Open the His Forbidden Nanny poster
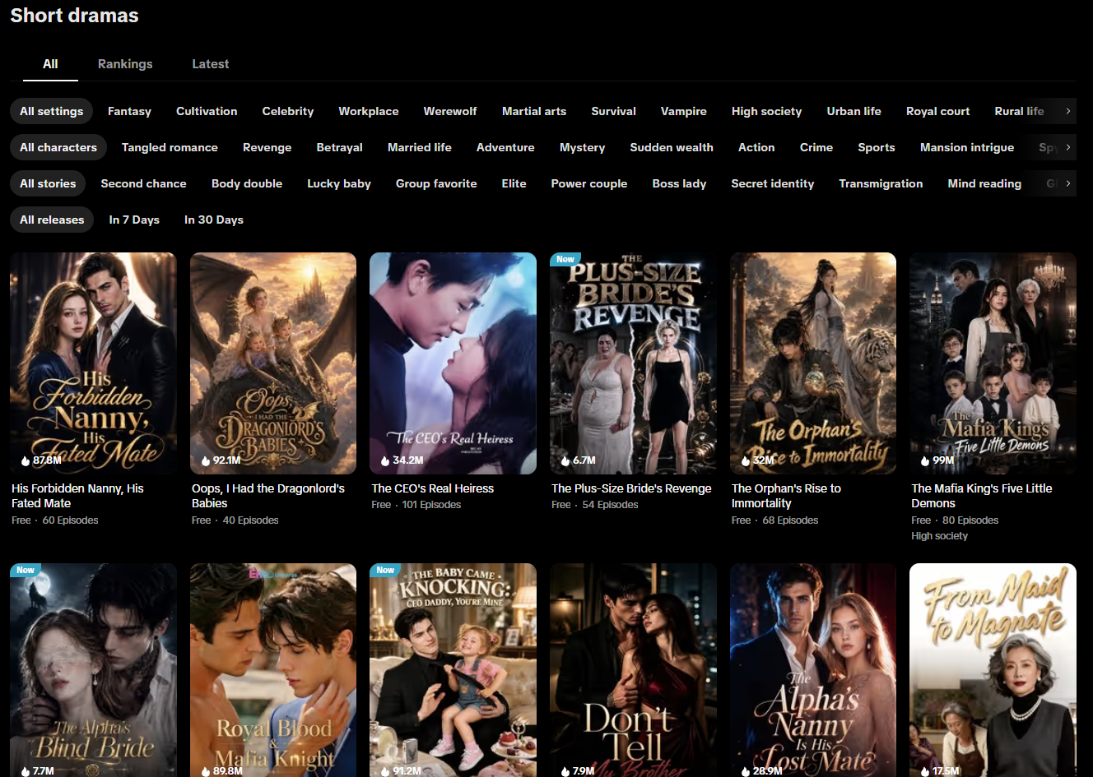Image resolution: width=1093 pixels, height=777 pixels. tap(93, 363)
